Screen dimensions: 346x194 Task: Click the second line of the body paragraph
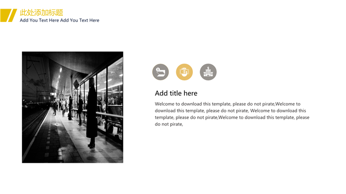click(230, 111)
